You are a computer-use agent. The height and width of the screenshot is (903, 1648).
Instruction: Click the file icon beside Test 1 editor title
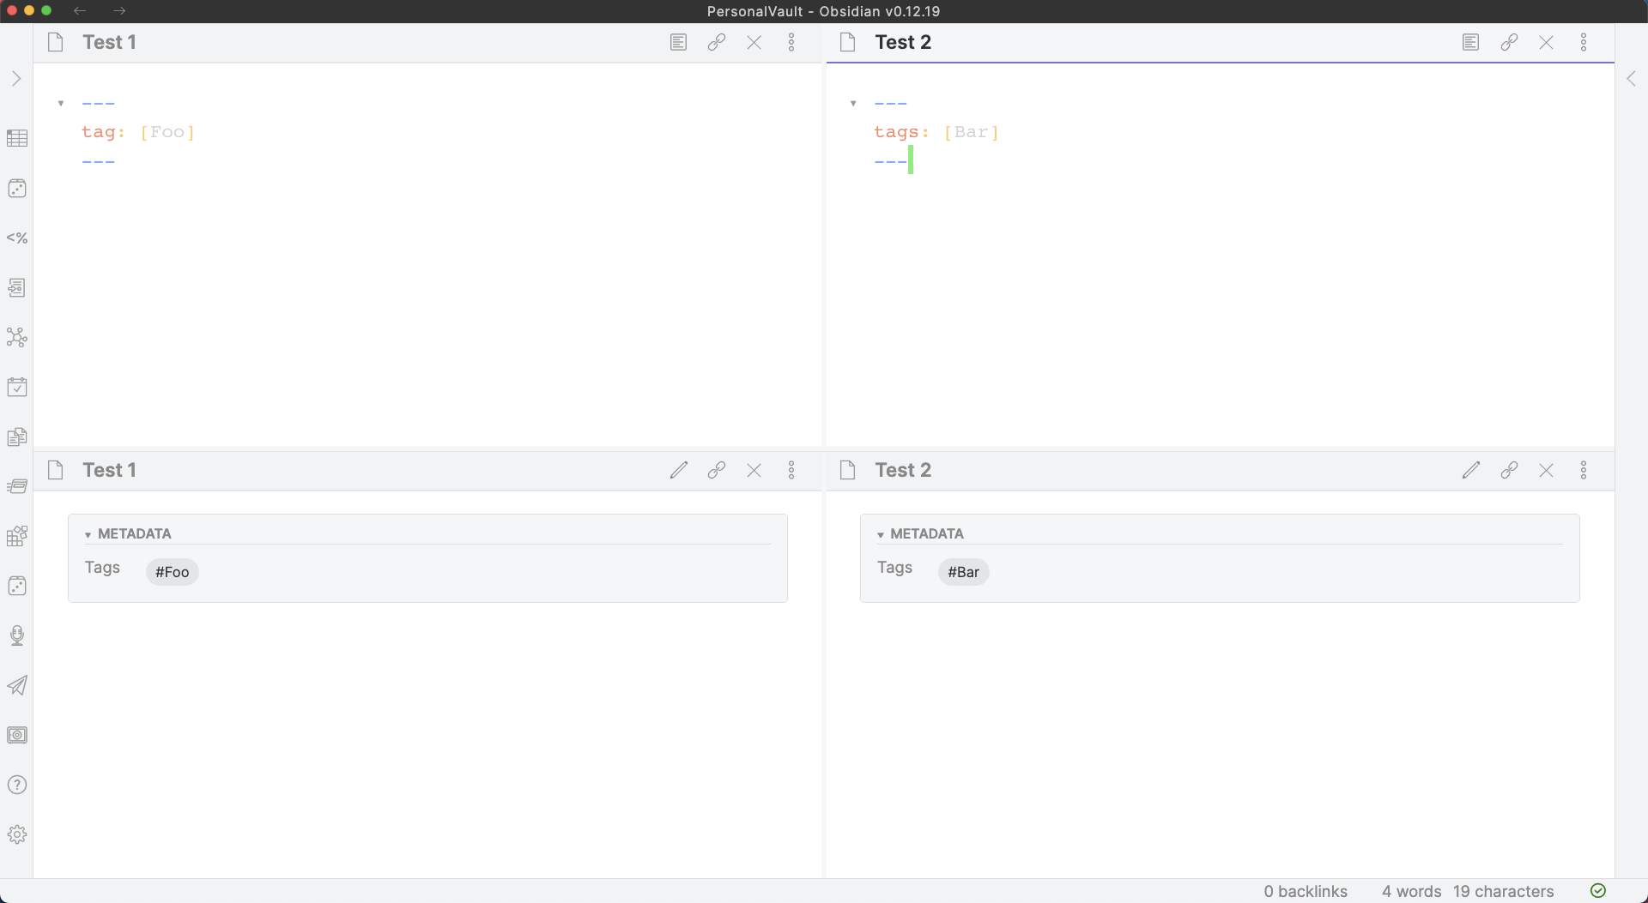tap(56, 42)
